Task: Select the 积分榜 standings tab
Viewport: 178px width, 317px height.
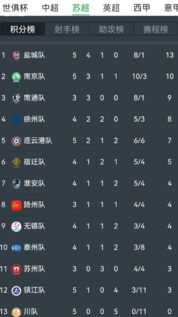Action: click(23, 29)
